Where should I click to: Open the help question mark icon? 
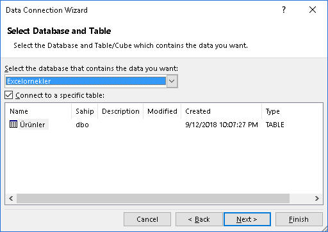click(284, 10)
